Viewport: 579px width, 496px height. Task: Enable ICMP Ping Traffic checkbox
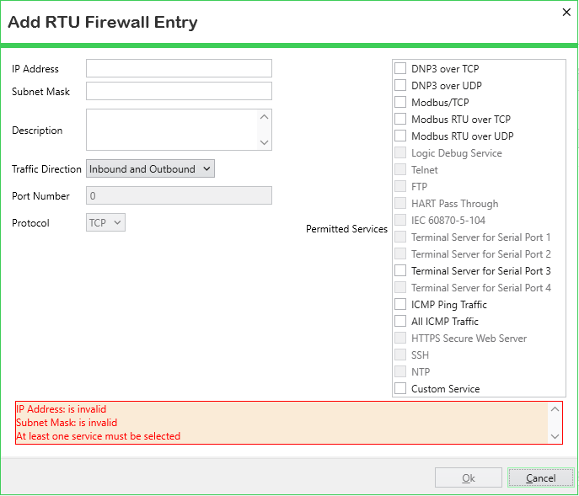coord(400,305)
